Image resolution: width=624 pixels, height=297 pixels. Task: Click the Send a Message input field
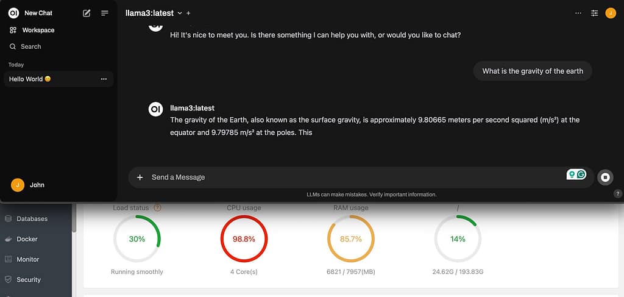click(x=353, y=177)
